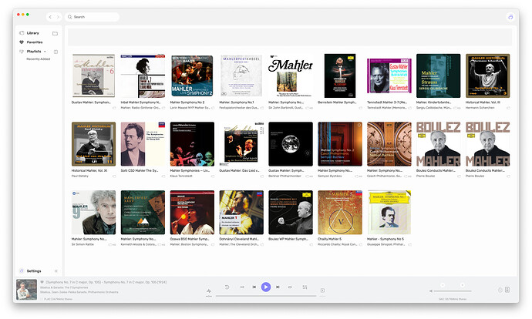The image size is (532, 319).
Task: Open the Solti CSO Mahler album
Action: [143, 144]
